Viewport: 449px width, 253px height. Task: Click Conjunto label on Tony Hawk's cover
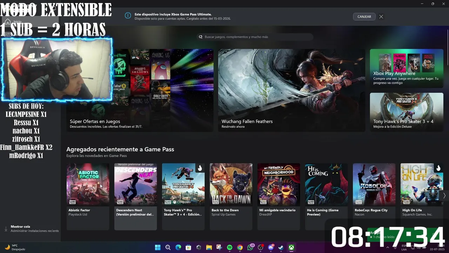182,202
